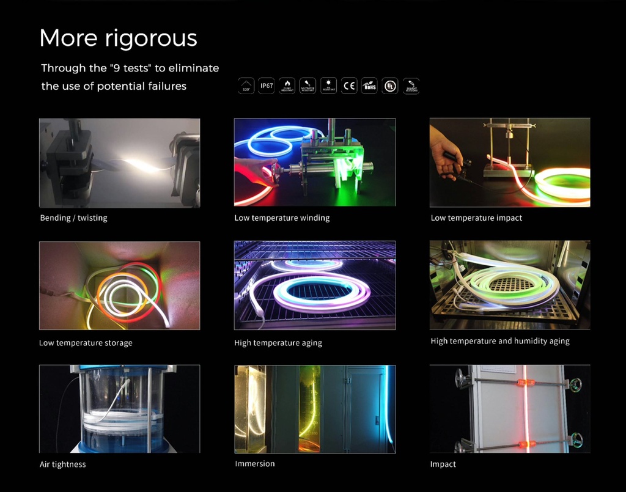The image size is (626, 492).
Task: Open the immersion test photo
Action: [315, 409]
